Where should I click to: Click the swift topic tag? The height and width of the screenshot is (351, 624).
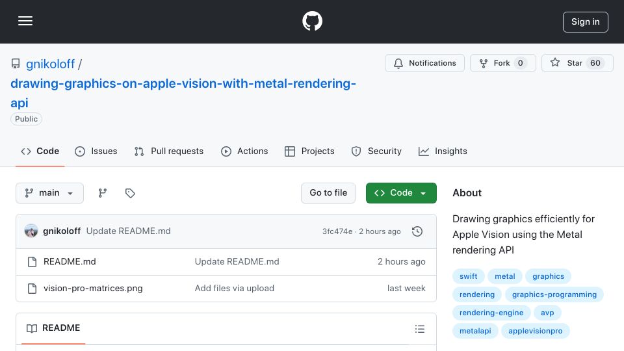(468, 276)
